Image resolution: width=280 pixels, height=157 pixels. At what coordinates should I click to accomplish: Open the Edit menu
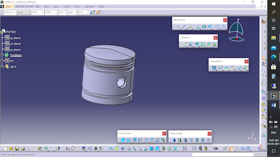click(x=47, y=7)
